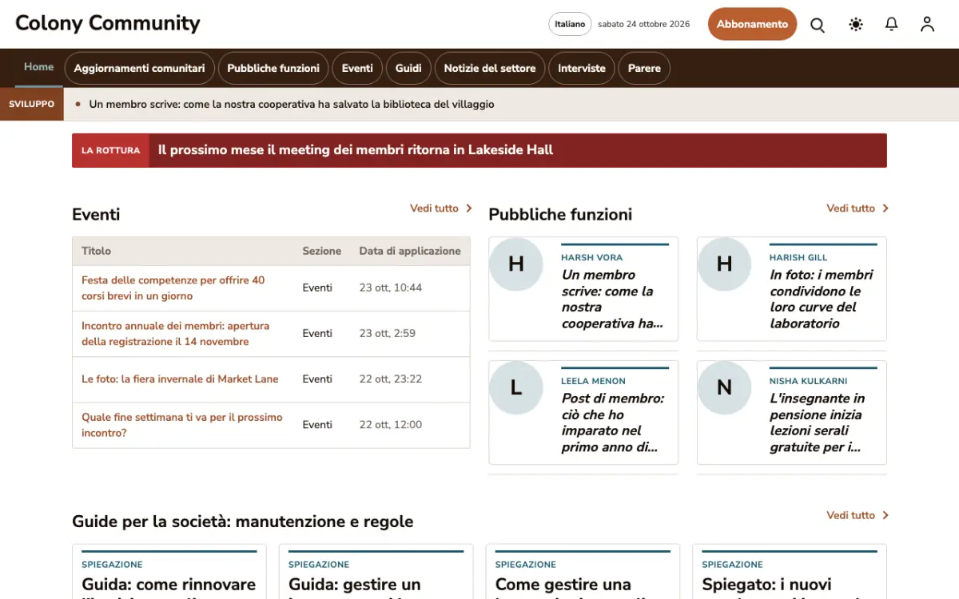Open article Un membro scrive: come la nostra cooperativa
This screenshot has height=599, width=959.
[x=612, y=299]
